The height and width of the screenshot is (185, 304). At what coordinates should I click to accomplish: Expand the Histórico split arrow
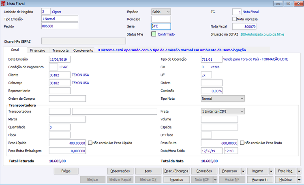pyautogui.click(x=299, y=180)
